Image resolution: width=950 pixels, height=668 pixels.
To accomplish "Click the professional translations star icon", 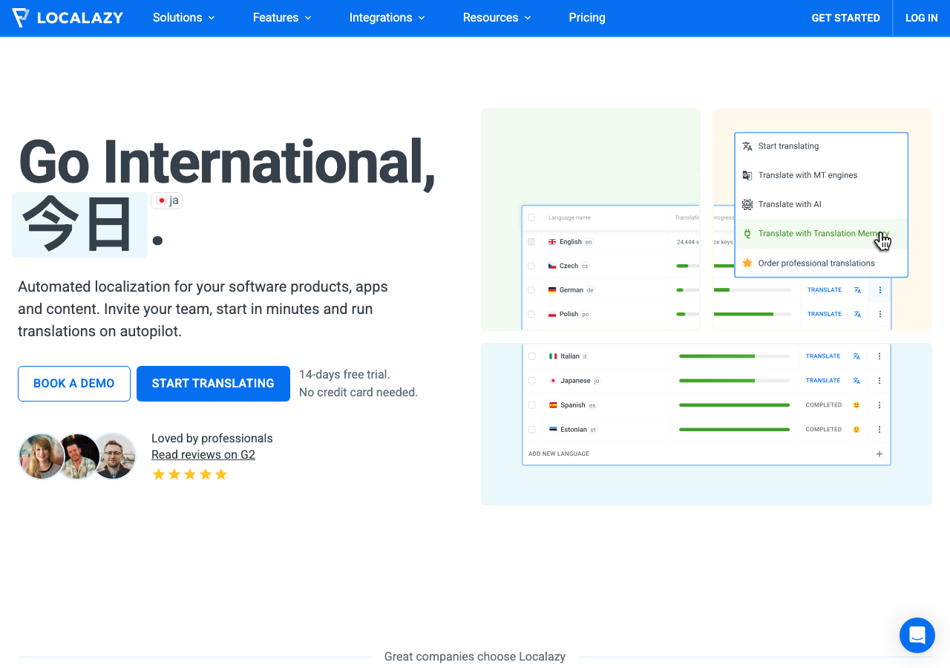I will point(747,263).
